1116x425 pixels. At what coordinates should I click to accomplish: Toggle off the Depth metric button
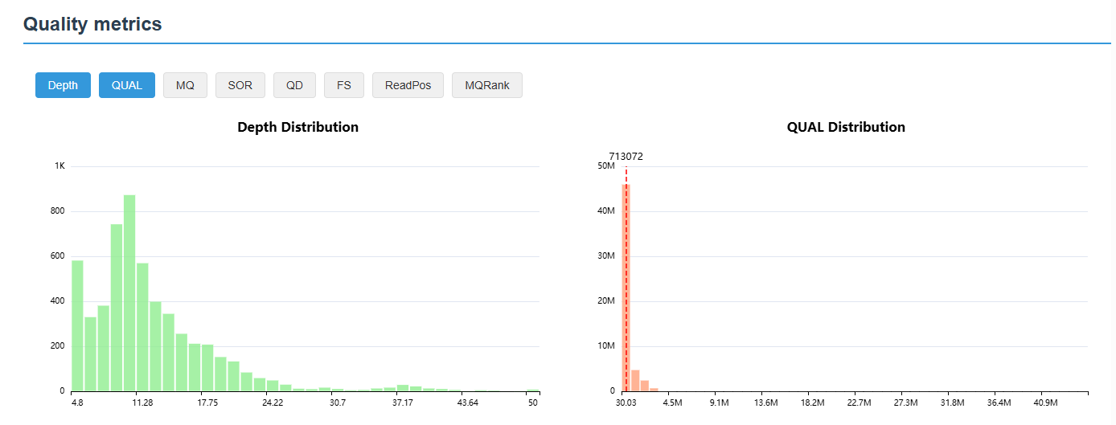tap(63, 85)
